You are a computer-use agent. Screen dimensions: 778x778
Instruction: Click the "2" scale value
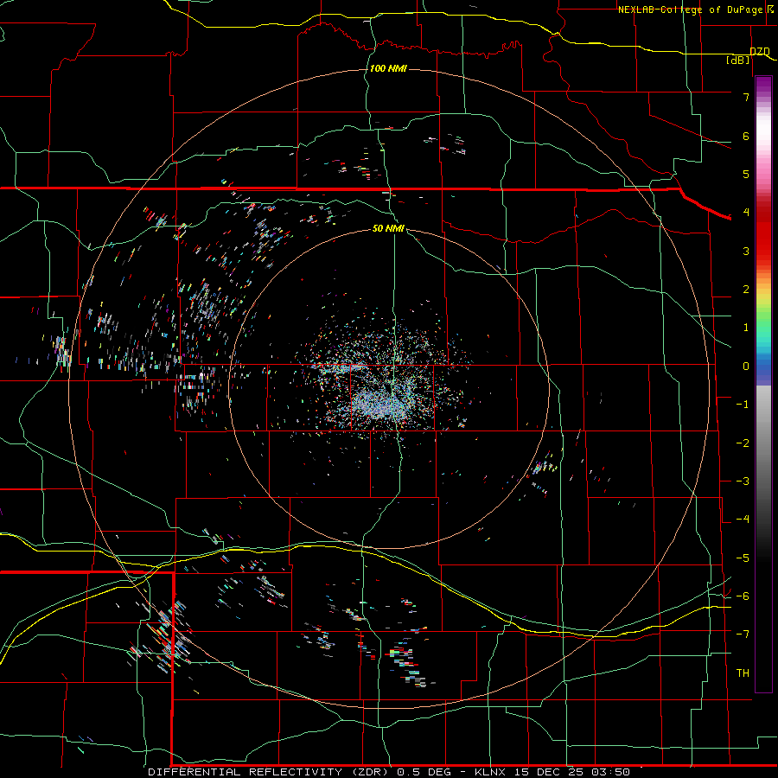[x=746, y=290]
